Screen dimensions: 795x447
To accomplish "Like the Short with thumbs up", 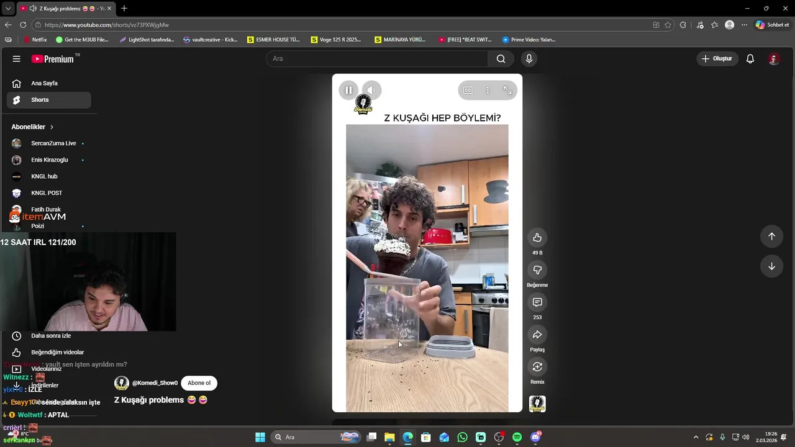I will point(537,238).
